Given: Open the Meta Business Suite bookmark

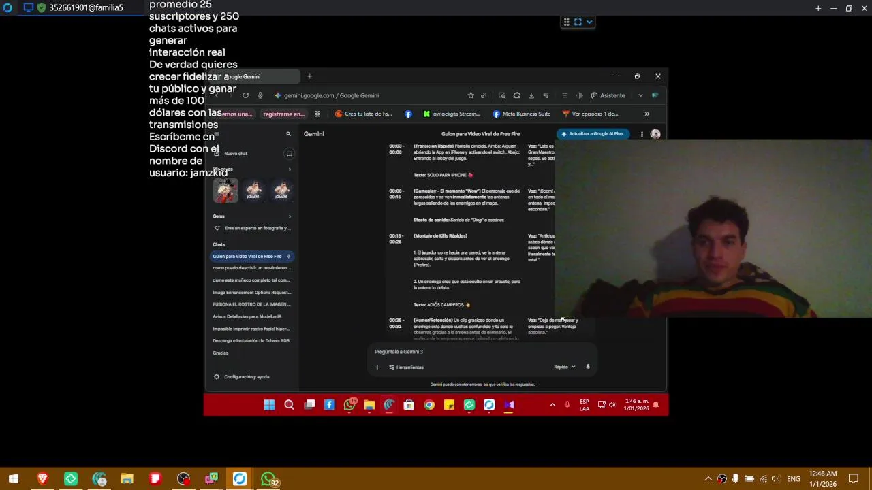Looking at the screenshot, I should click(522, 114).
